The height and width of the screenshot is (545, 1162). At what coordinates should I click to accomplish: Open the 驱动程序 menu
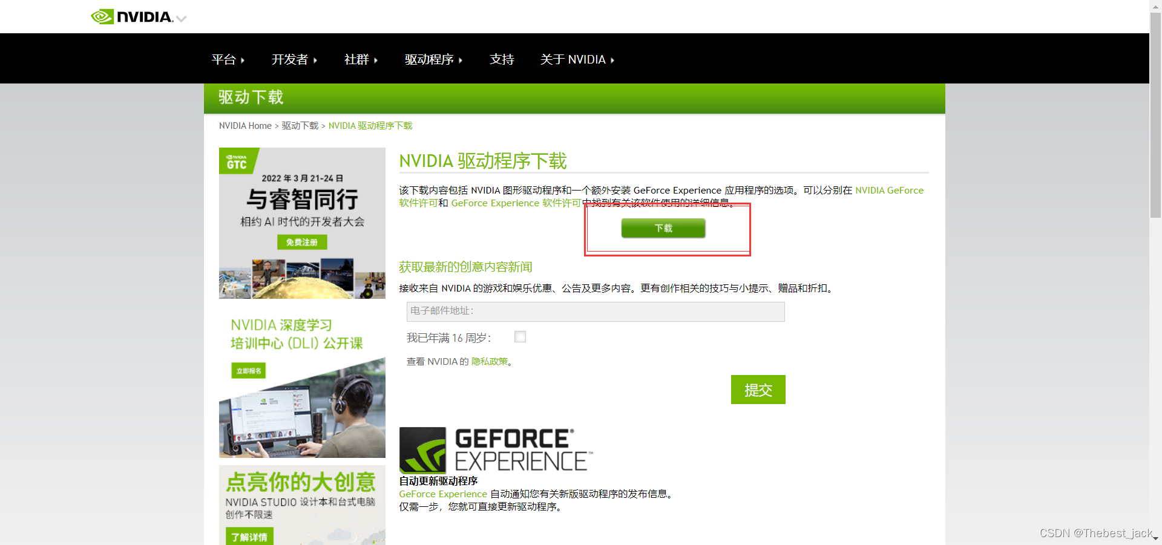433,59
